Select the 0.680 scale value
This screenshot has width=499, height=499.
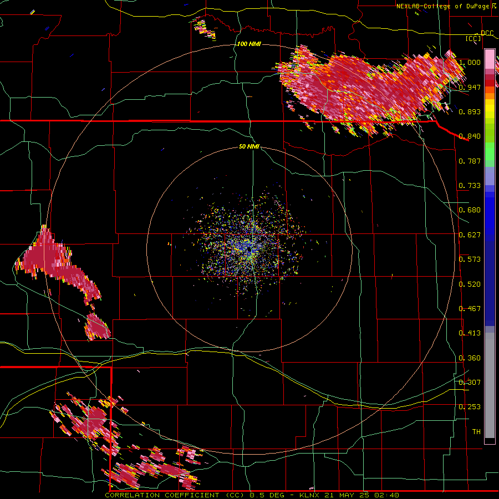(x=470, y=210)
